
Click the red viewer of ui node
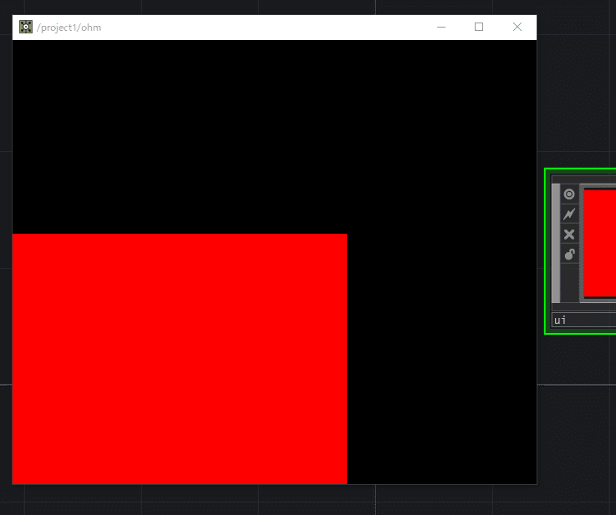tap(600, 243)
